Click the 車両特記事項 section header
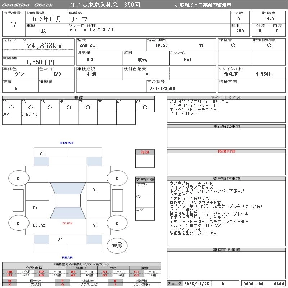288x288 pixels. pos(226,126)
